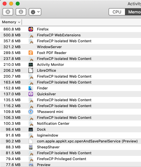Sort by the Memory column header
Viewport: 141px width, 167px height.
(11, 22)
